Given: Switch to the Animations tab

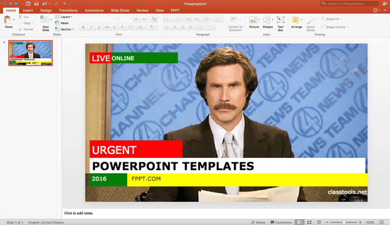Looking at the screenshot, I should [94, 10].
